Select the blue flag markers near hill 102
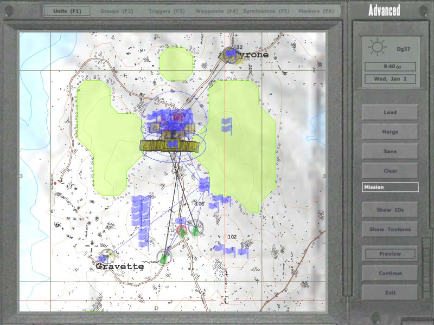Image resolution: width=434 pixels, height=325 pixels. pyautogui.click(x=231, y=250)
